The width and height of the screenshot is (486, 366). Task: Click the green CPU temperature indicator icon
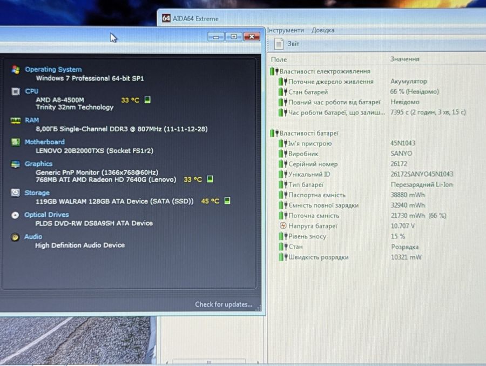147,99
